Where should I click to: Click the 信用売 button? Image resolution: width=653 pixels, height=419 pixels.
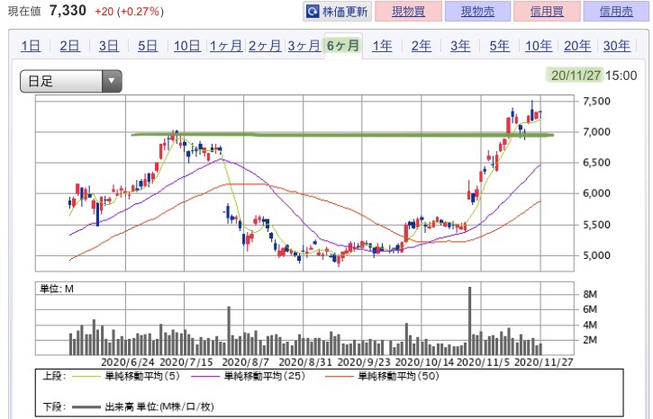(616, 11)
